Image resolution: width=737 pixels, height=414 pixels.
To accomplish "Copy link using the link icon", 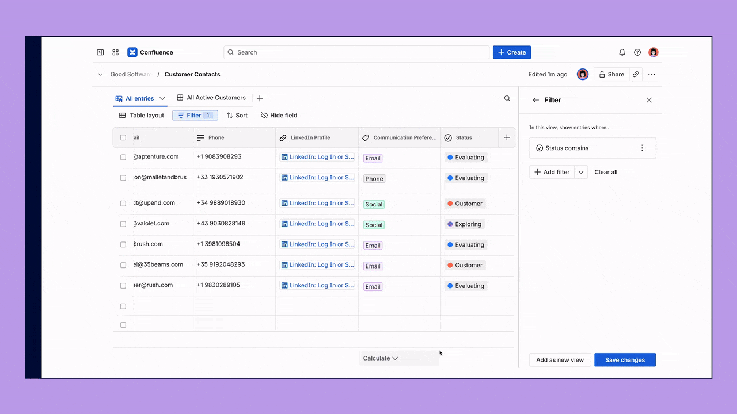I will pyautogui.click(x=636, y=74).
